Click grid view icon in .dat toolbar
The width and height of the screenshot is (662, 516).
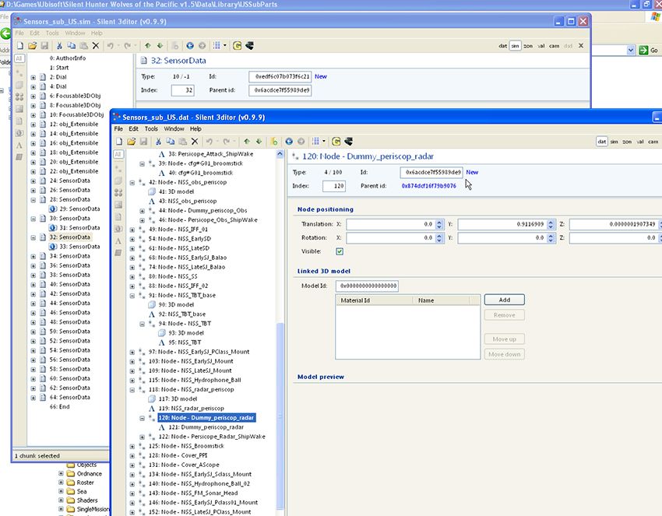(315, 142)
